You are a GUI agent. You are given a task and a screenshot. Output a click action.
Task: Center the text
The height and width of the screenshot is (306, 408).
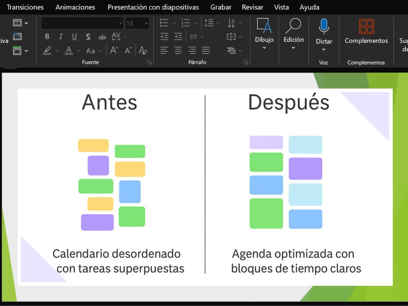pos(178,50)
